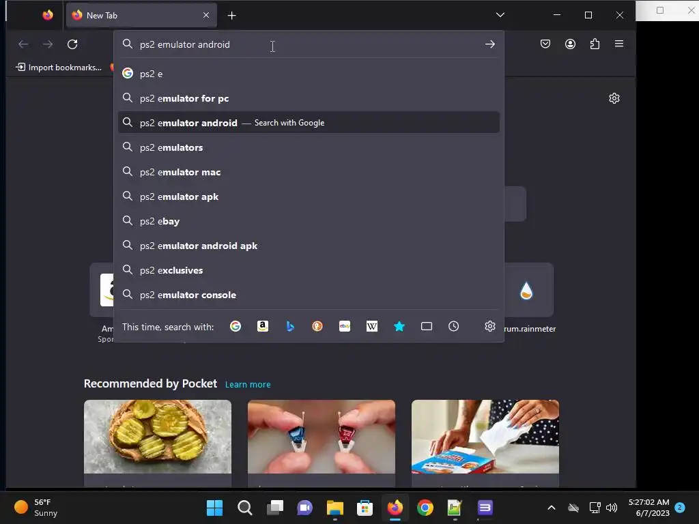Viewport: 699px width, 524px height.
Task: Search bookmarks using the star icon
Action: 399,327
